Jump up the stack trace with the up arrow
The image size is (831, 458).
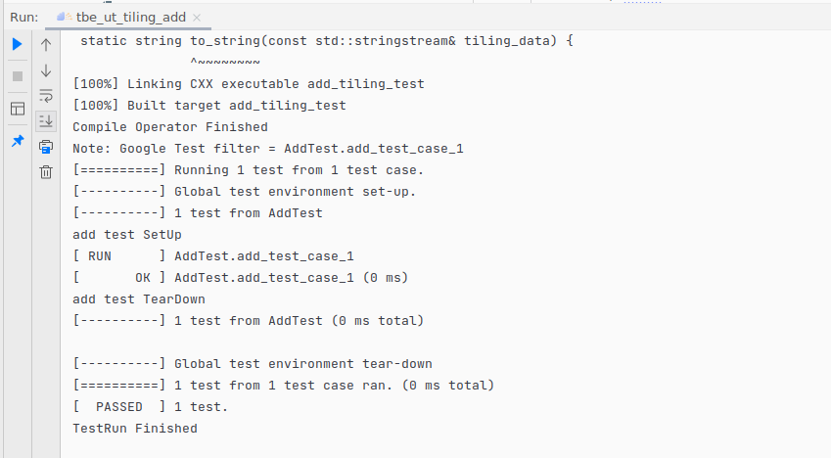click(x=46, y=45)
